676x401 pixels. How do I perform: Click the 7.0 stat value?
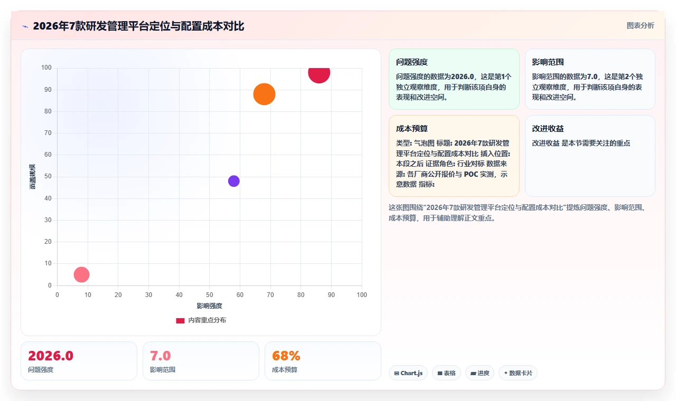tap(161, 356)
